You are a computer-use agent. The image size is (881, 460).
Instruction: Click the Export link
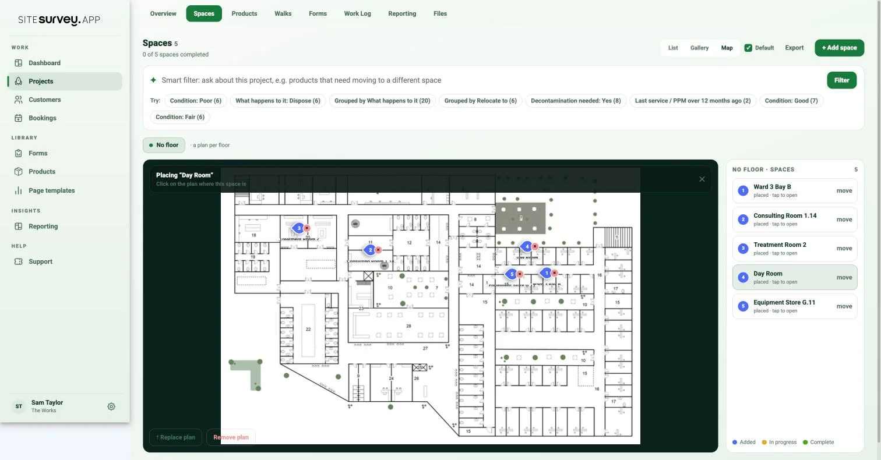coord(794,48)
